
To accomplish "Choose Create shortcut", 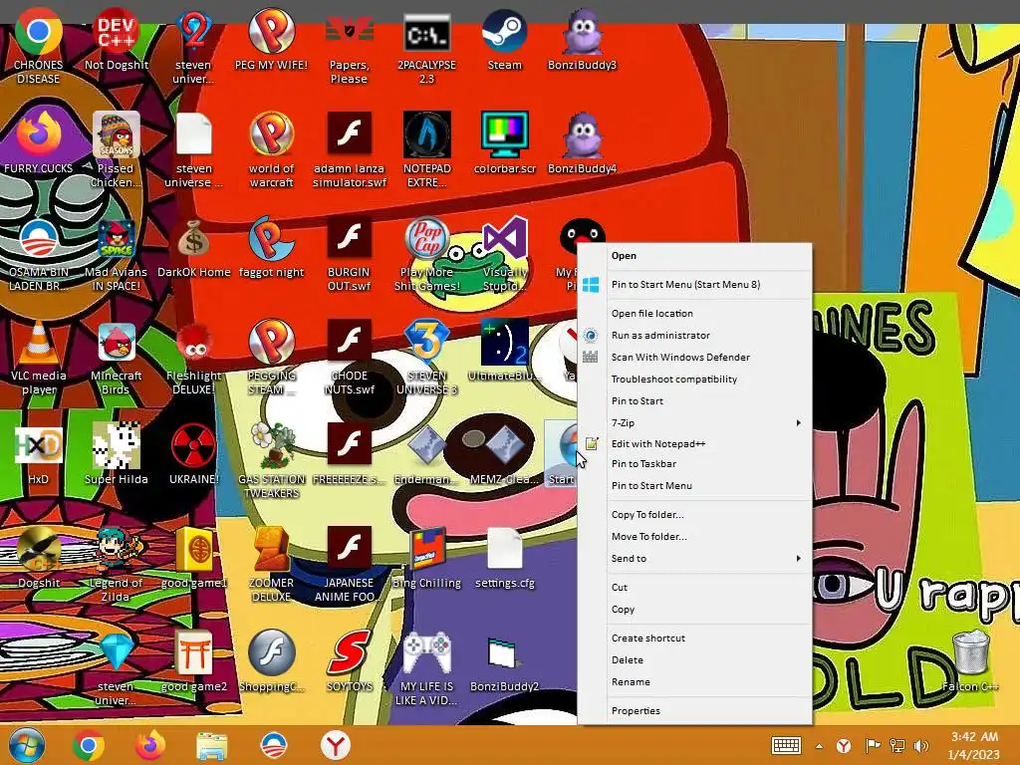I will pyautogui.click(x=694, y=638).
